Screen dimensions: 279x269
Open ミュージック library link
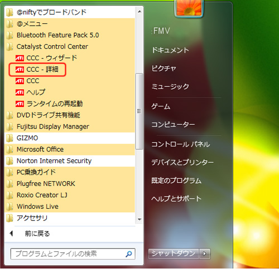point(170,86)
